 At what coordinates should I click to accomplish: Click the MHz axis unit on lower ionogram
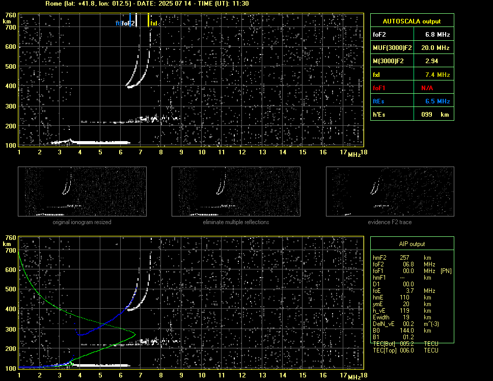click(x=354, y=377)
